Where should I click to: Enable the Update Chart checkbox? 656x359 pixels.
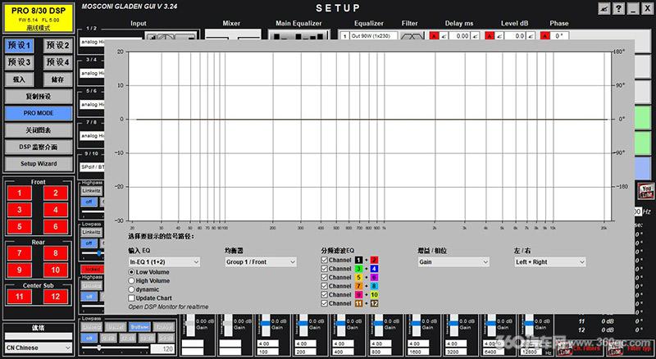[x=131, y=298]
